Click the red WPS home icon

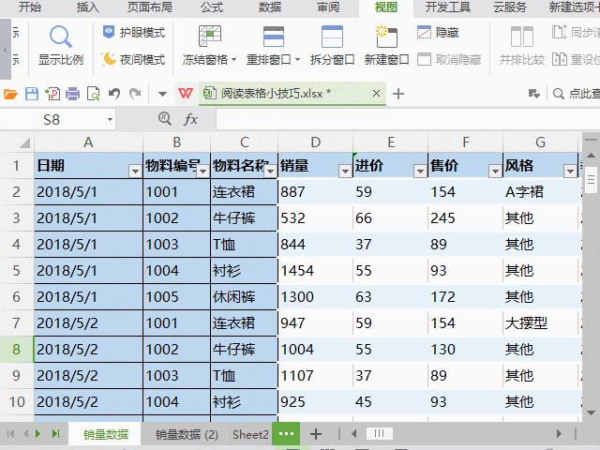pyautogui.click(x=186, y=94)
